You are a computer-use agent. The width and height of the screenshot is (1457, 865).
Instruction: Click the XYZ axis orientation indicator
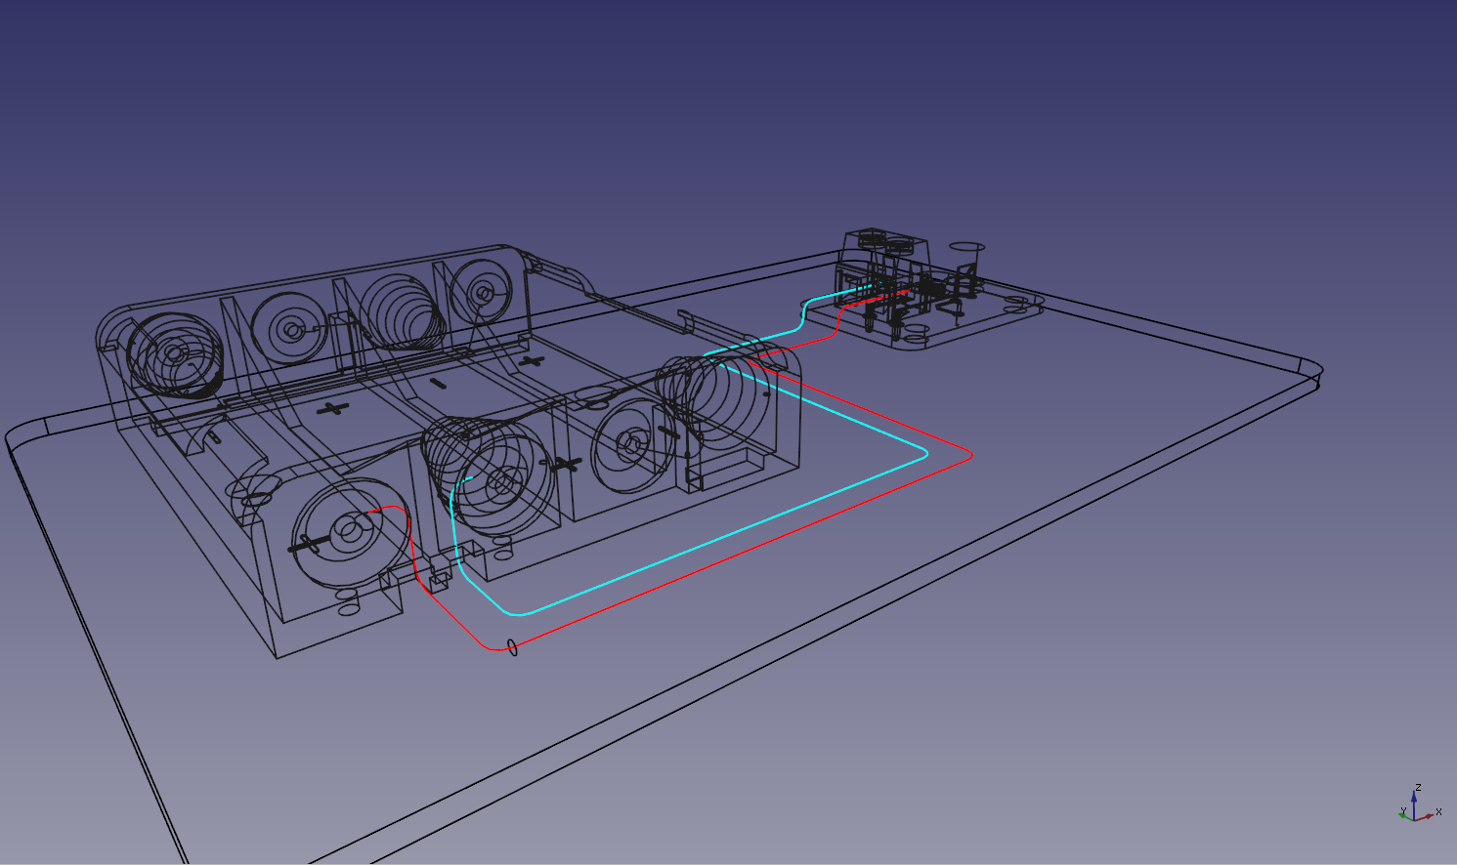[x=1416, y=805]
